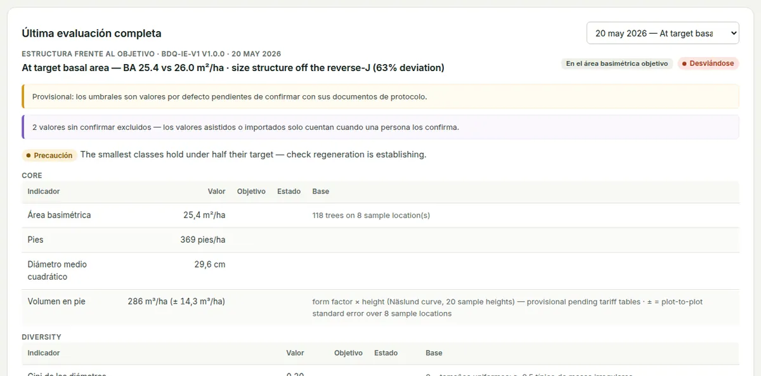This screenshot has width=761, height=376.
Task: Click 'Valor' column header in DIVERSITY table
Action: pos(295,353)
